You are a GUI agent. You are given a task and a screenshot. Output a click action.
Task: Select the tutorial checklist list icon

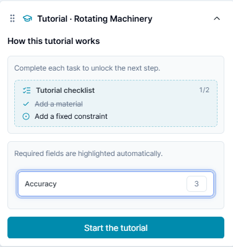pyautogui.click(x=27, y=90)
